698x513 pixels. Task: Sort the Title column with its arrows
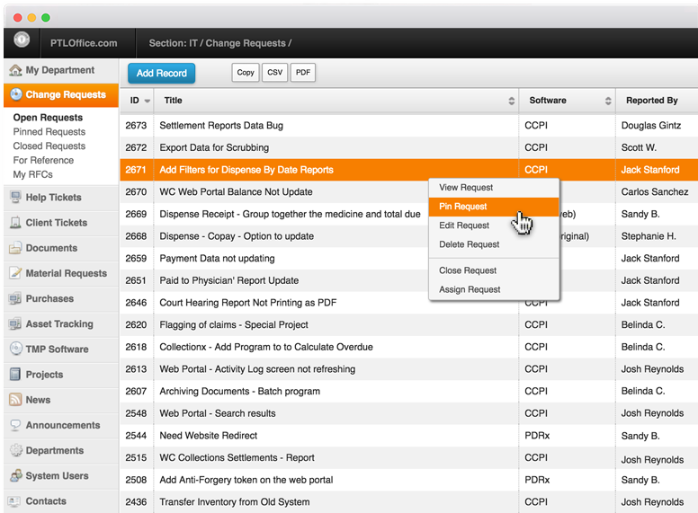[x=512, y=101]
